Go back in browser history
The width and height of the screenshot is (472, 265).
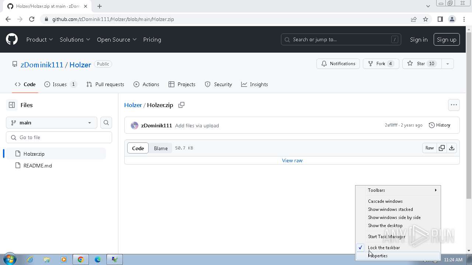click(x=8, y=19)
